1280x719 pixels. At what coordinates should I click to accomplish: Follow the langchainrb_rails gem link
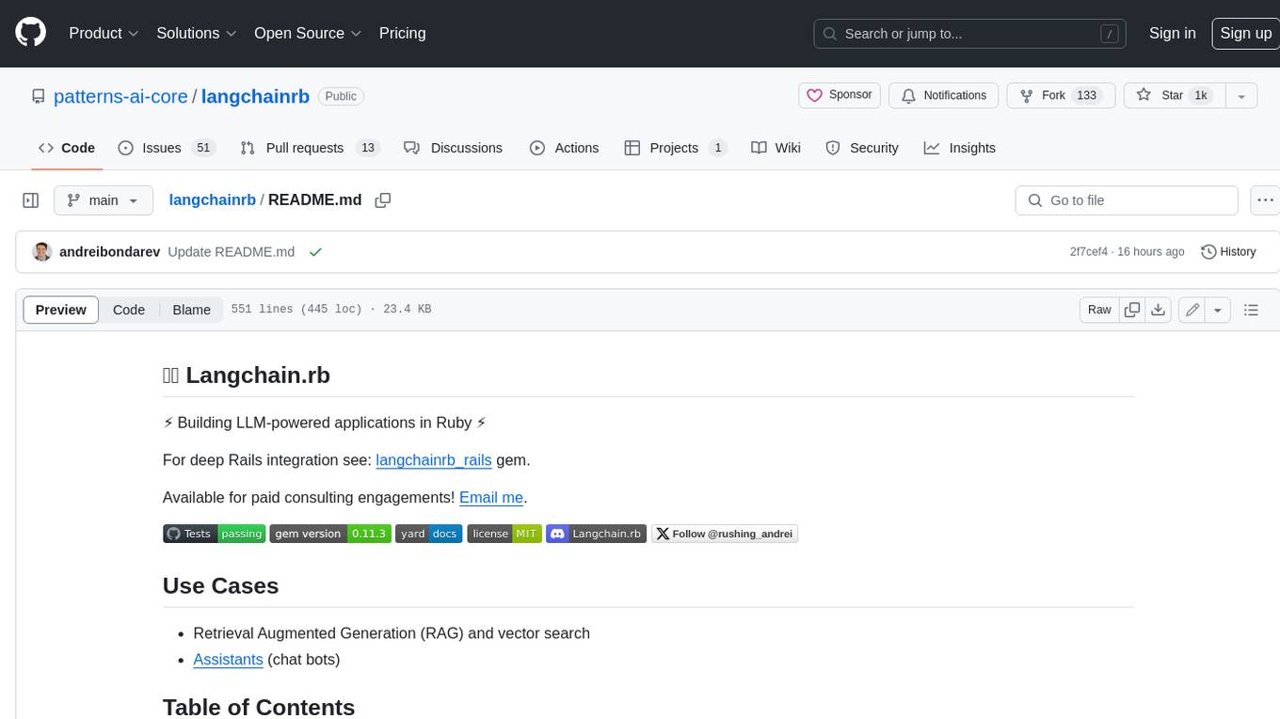click(x=433, y=460)
